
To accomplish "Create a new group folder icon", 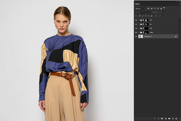I will click(x=169, y=119).
